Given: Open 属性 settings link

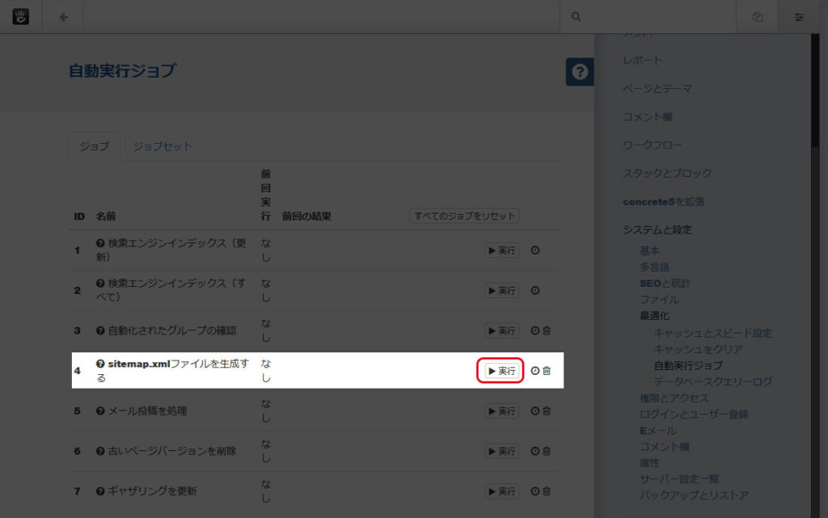Looking at the screenshot, I should tap(649, 462).
